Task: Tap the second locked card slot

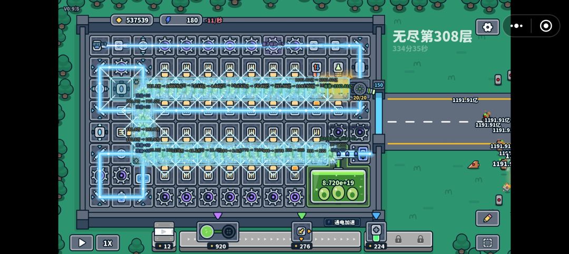Action: tap(420, 239)
